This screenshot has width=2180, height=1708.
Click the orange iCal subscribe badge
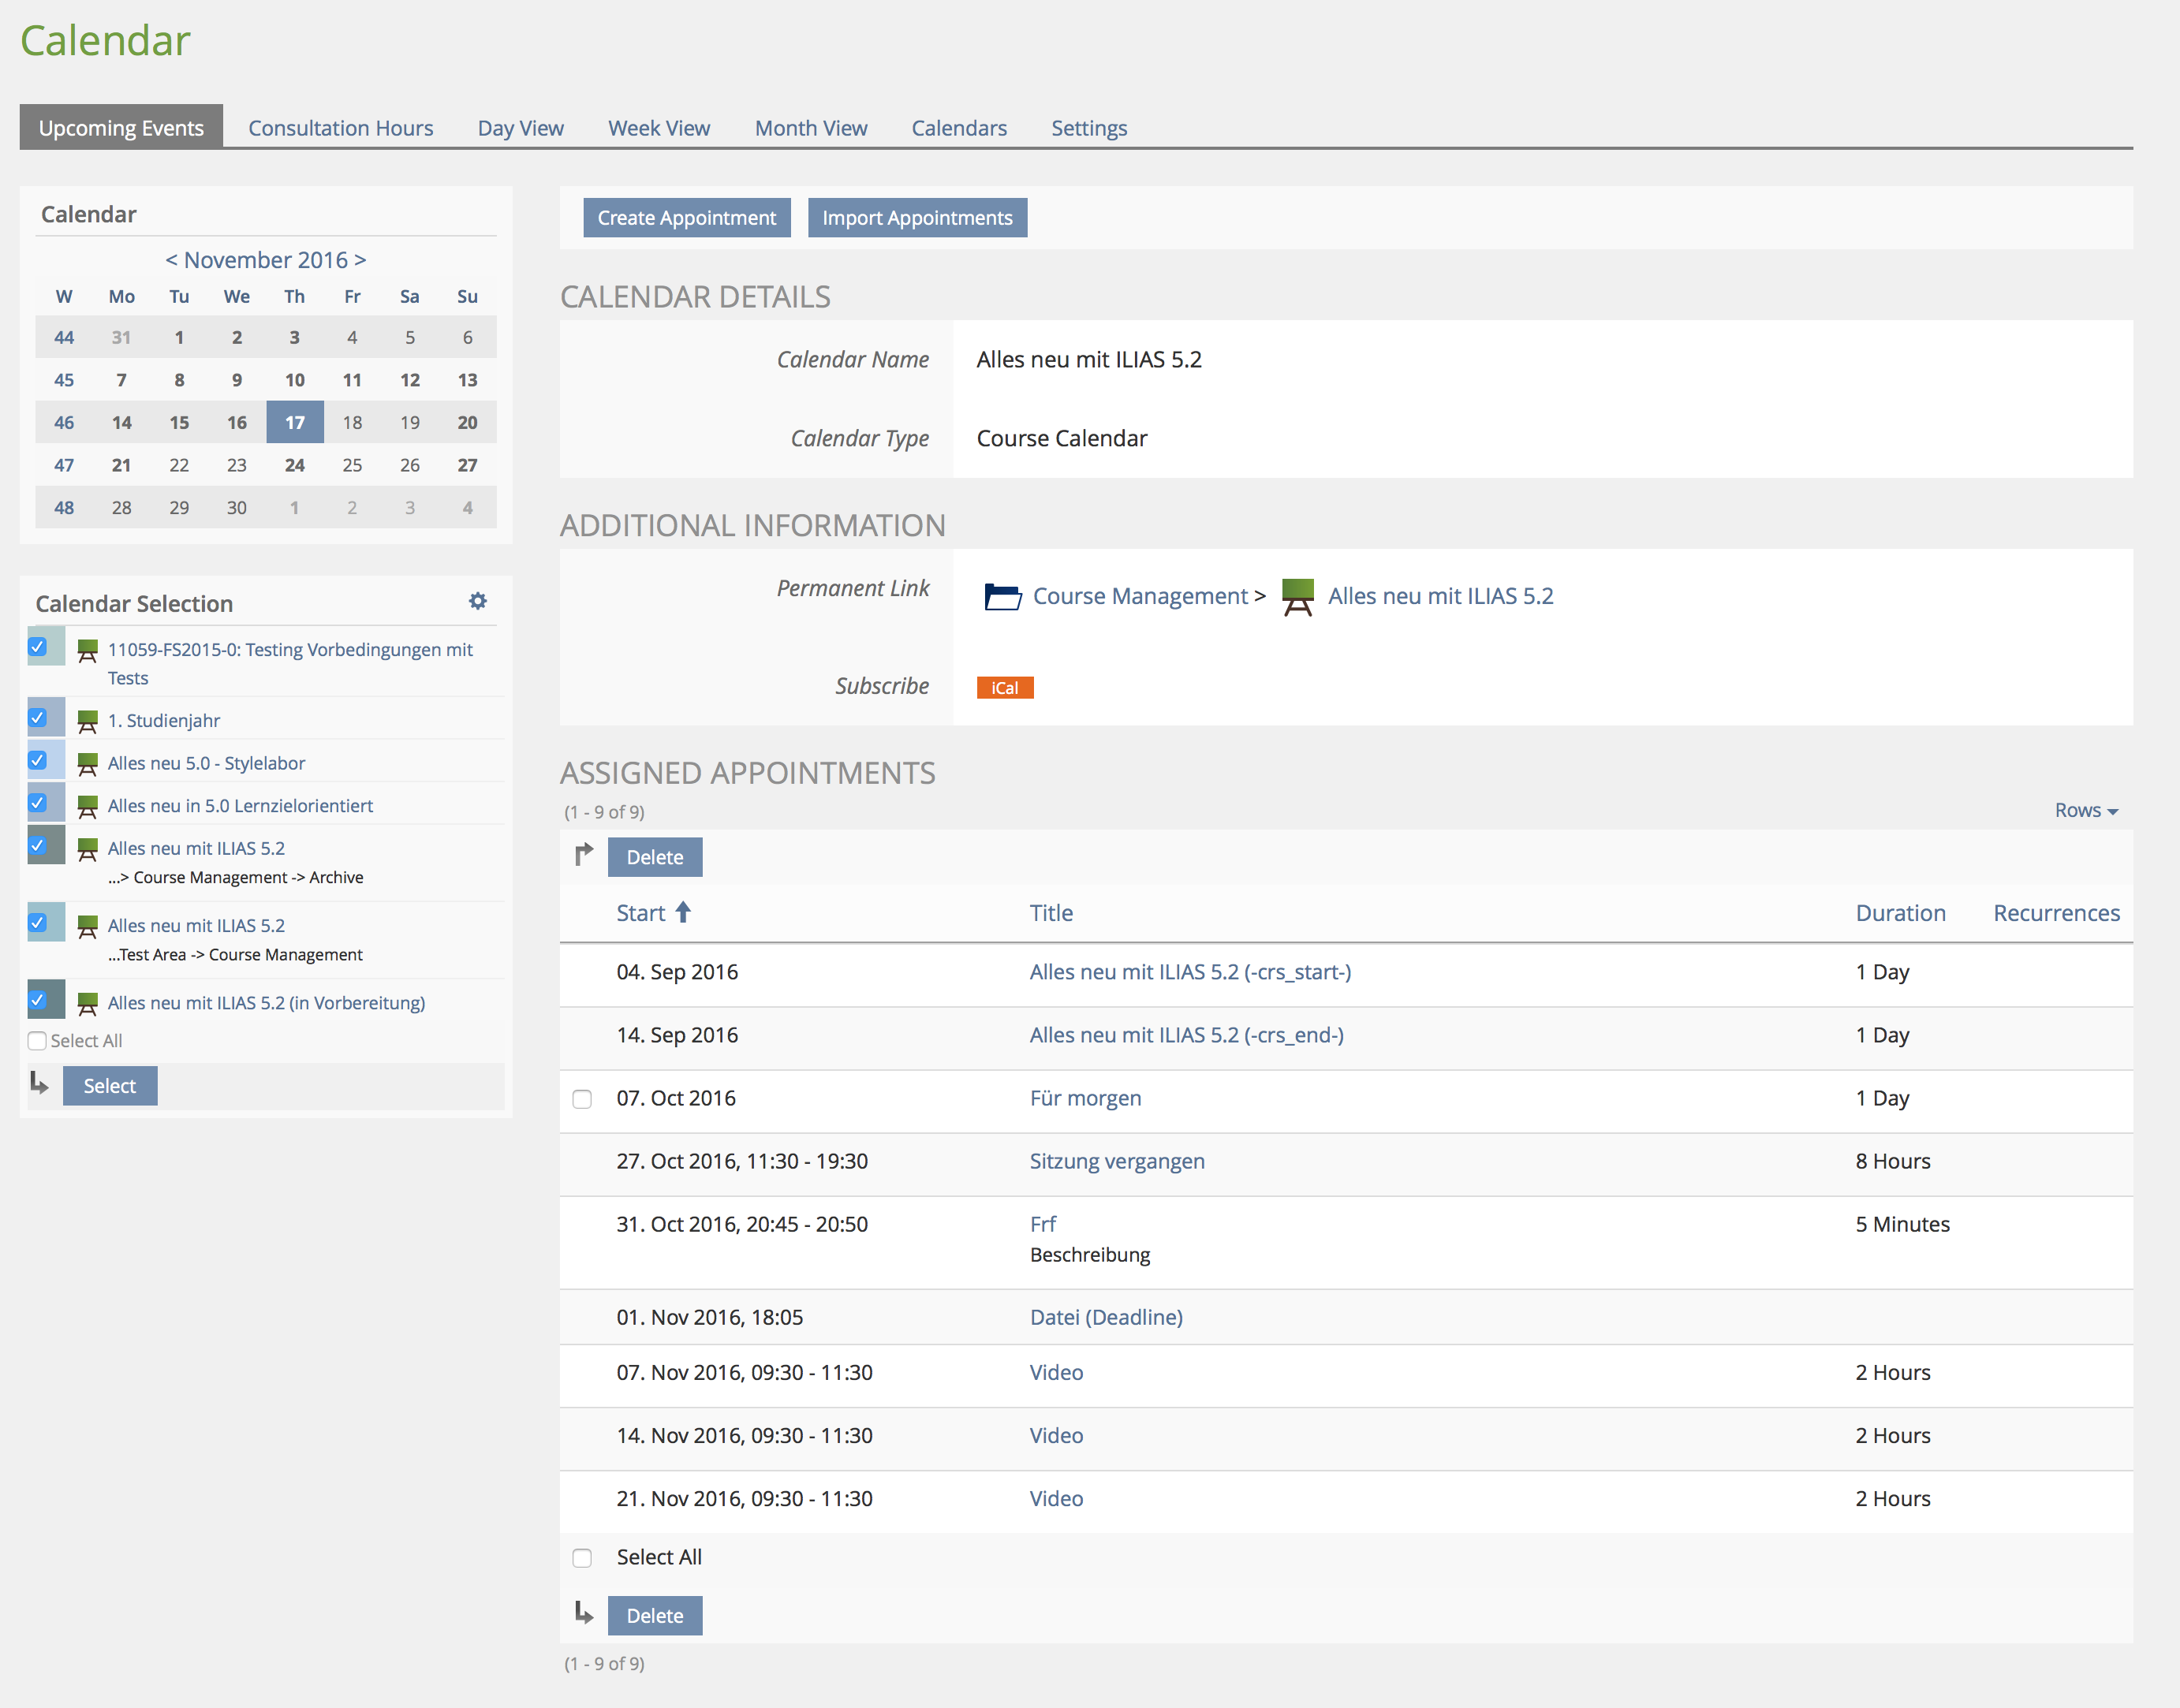(x=1004, y=688)
